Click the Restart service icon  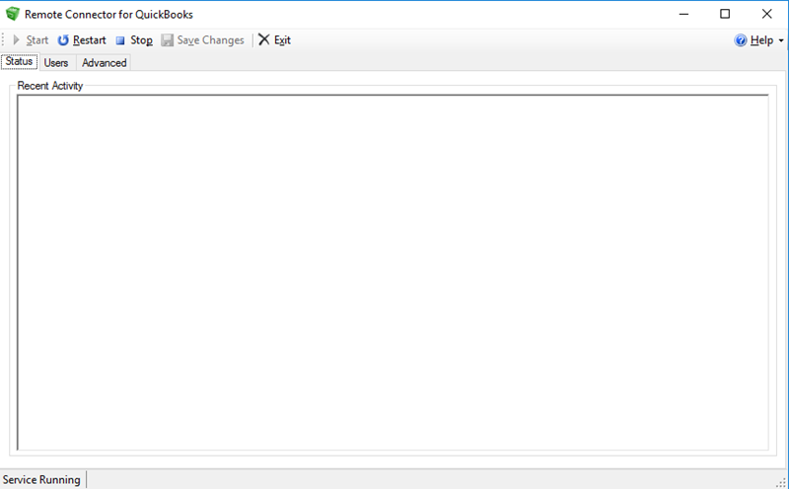click(63, 40)
